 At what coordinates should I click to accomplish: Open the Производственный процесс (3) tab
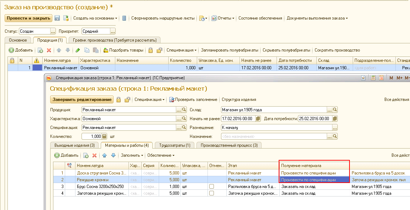coord(229,145)
